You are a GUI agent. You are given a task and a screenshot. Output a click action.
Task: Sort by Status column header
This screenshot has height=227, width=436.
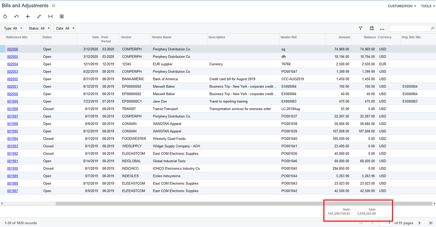[47, 37]
